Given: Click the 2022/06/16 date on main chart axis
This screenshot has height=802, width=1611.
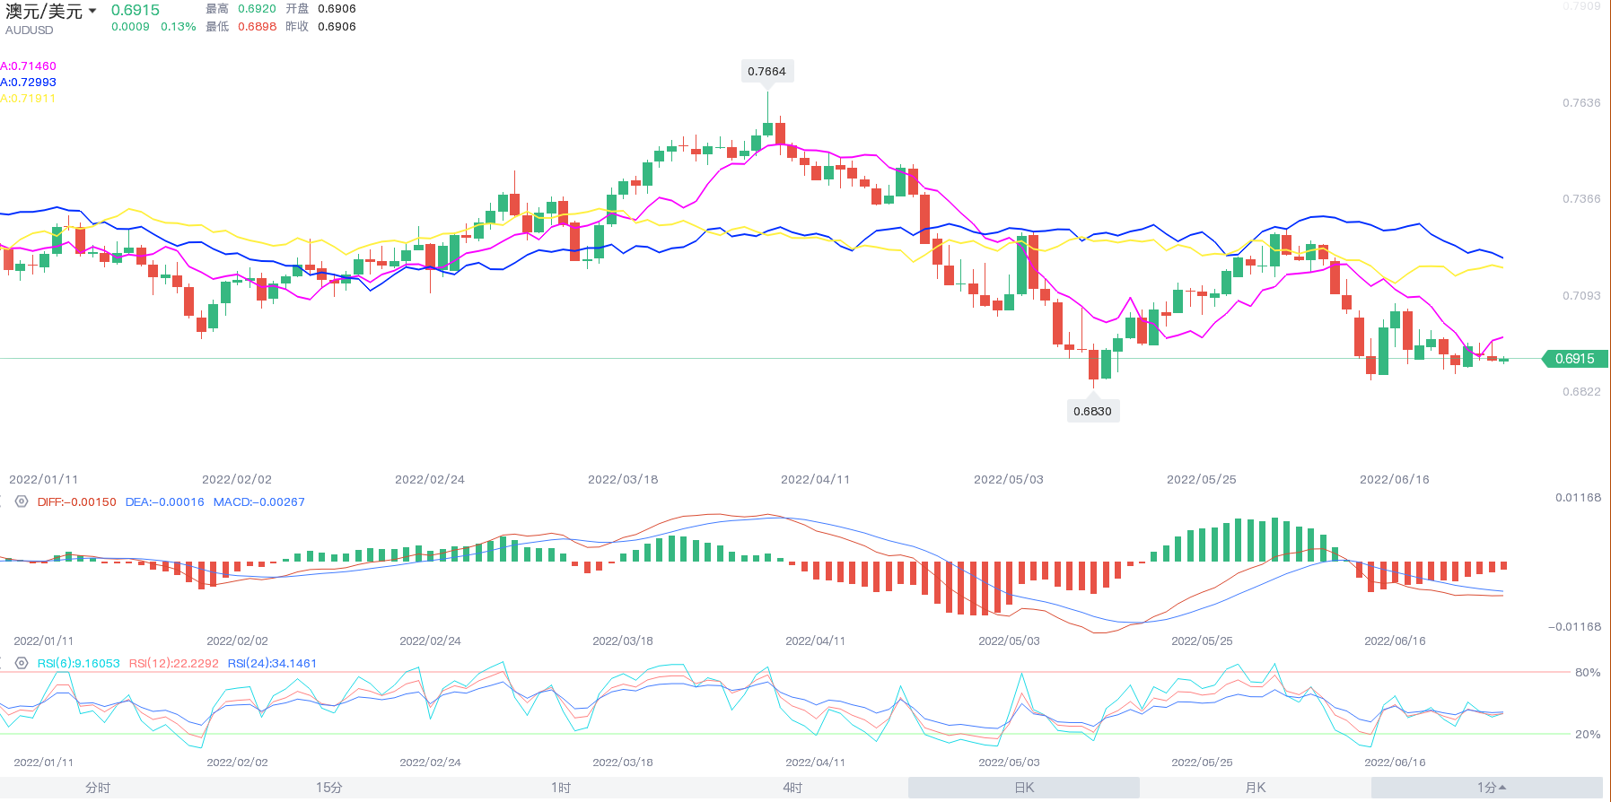Looking at the screenshot, I should [x=1394, y=480].
